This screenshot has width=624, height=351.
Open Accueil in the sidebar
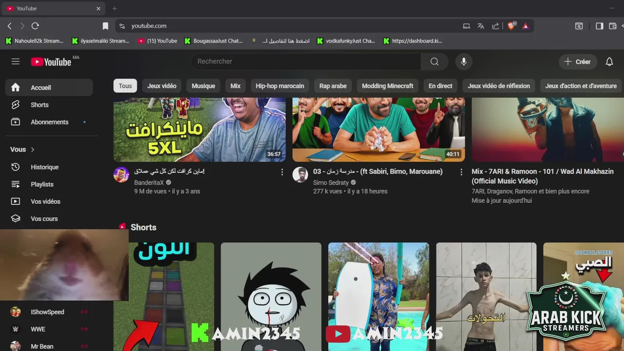[x=49, y=88]
